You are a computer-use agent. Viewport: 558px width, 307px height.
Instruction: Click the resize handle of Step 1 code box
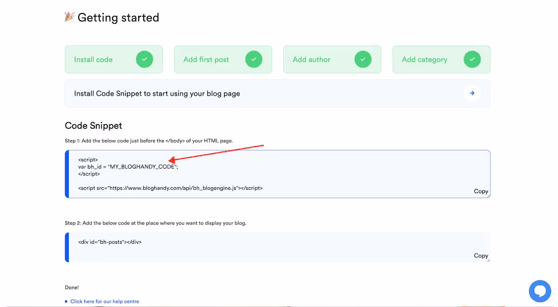[x=488, y=196]
